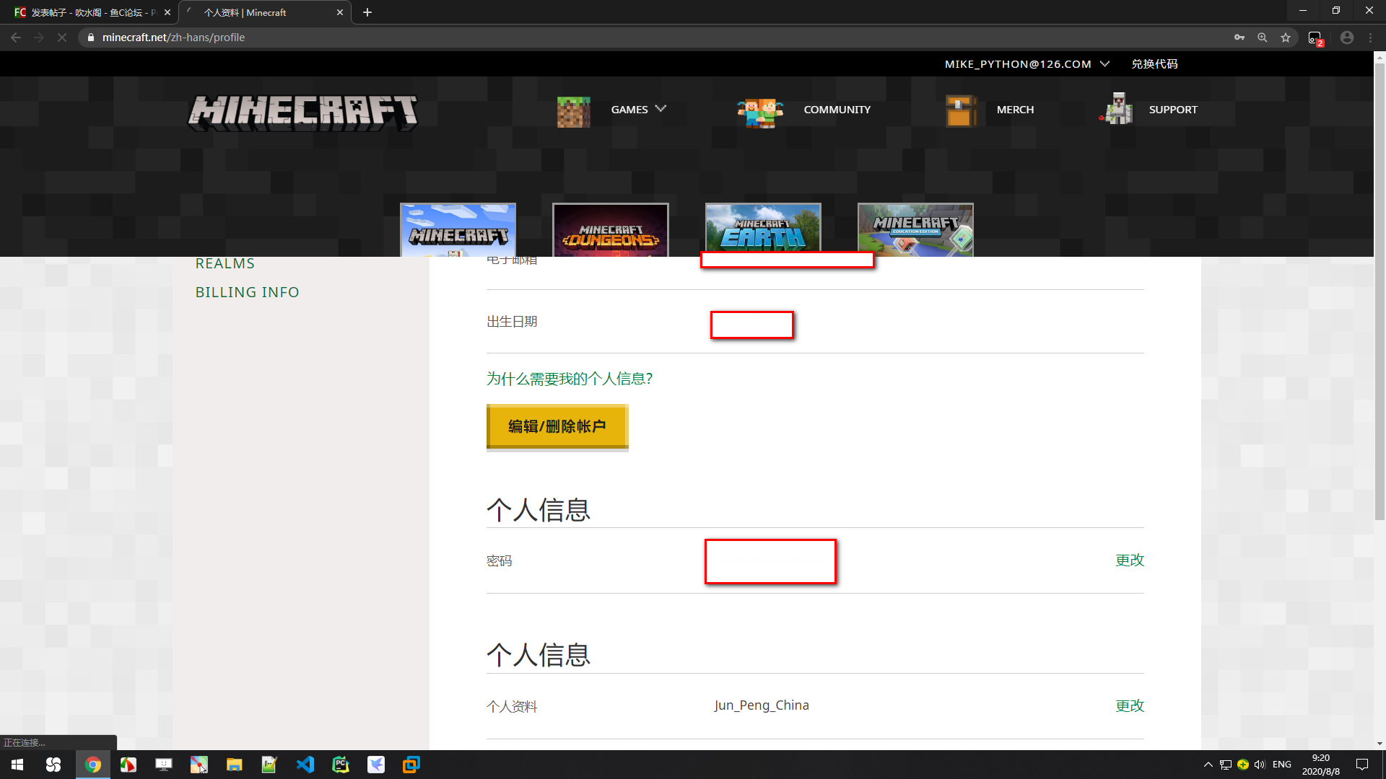Open PyCharm from the taskbar

(341, 765)
